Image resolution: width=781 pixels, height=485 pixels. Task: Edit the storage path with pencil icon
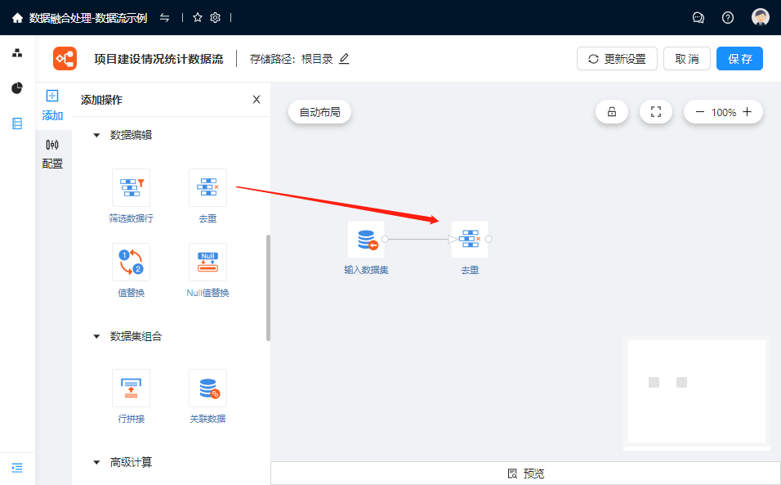pos(344,59)
